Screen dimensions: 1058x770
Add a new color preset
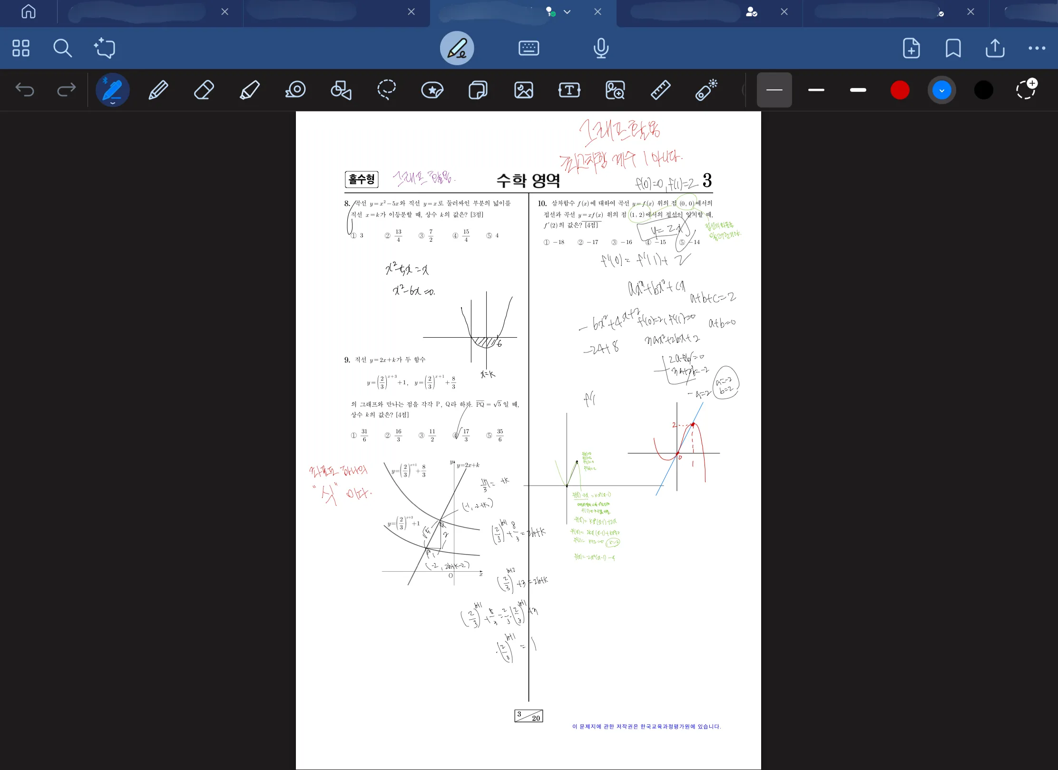tap(1026, 89)
